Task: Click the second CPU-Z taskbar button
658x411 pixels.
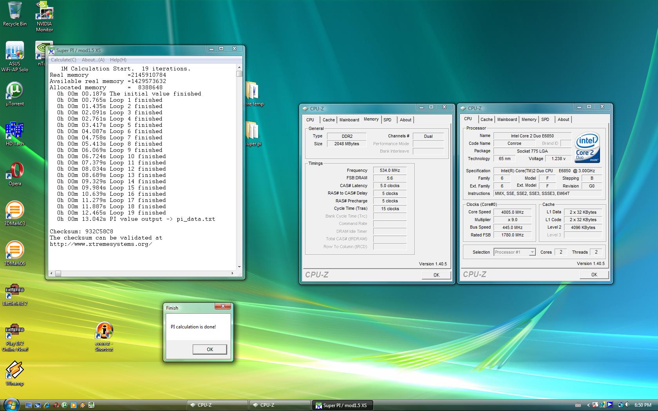Action: click(280, 405)
